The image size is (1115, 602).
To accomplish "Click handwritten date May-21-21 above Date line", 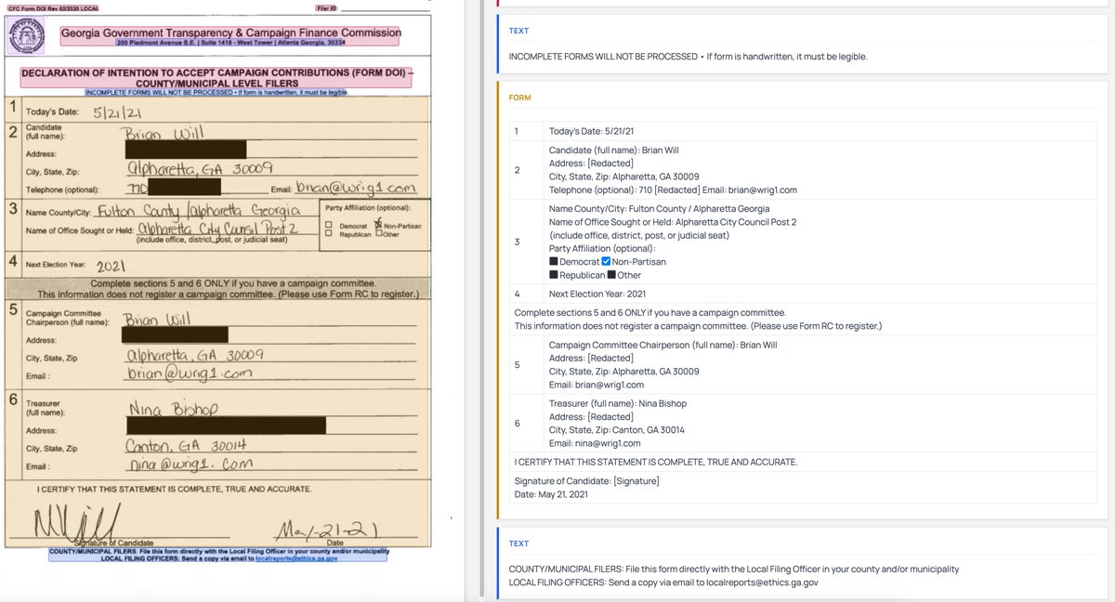I will pos(327,530).
